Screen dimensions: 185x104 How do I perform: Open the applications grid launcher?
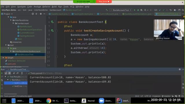4,101
